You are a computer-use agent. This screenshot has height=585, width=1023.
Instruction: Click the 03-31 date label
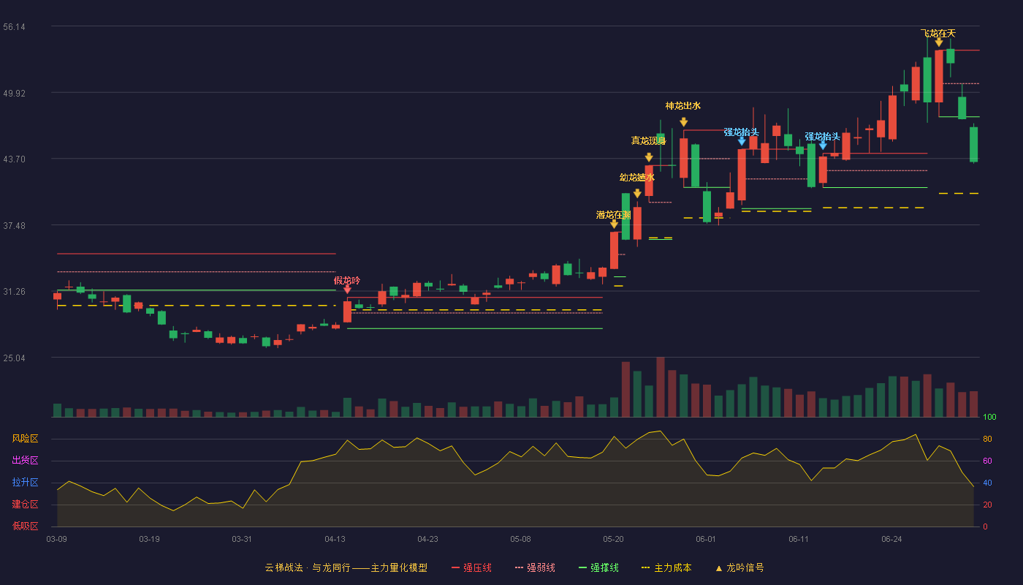(242, 539)
